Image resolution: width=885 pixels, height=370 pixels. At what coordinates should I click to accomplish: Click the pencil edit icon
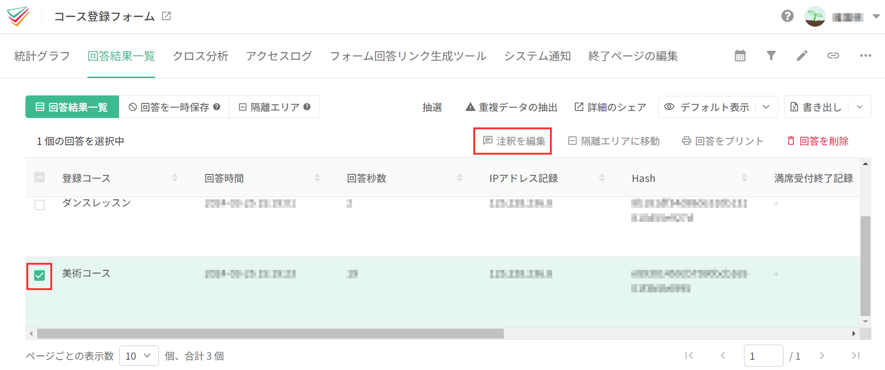coord(802,55)
